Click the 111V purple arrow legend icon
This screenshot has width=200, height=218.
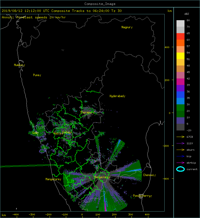[x=180, y=143]
